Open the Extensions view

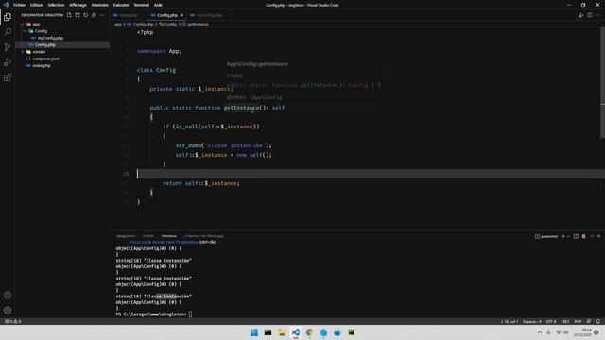(x=8, y=77)
